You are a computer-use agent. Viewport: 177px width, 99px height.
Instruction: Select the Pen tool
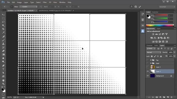3,66
